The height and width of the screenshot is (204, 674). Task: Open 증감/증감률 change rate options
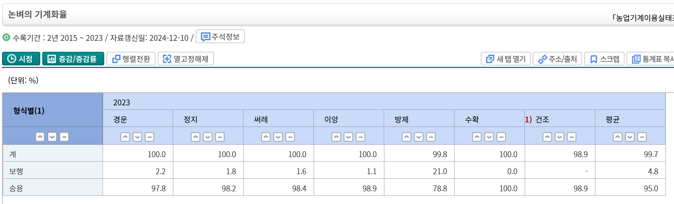click(73, 59)
